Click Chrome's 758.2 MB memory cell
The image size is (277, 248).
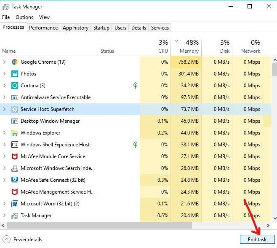[x=186, y=62]
